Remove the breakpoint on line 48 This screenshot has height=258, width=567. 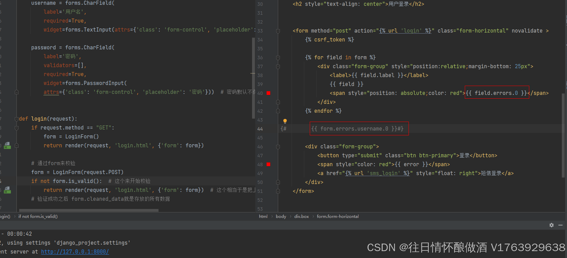tap(269, 164)
